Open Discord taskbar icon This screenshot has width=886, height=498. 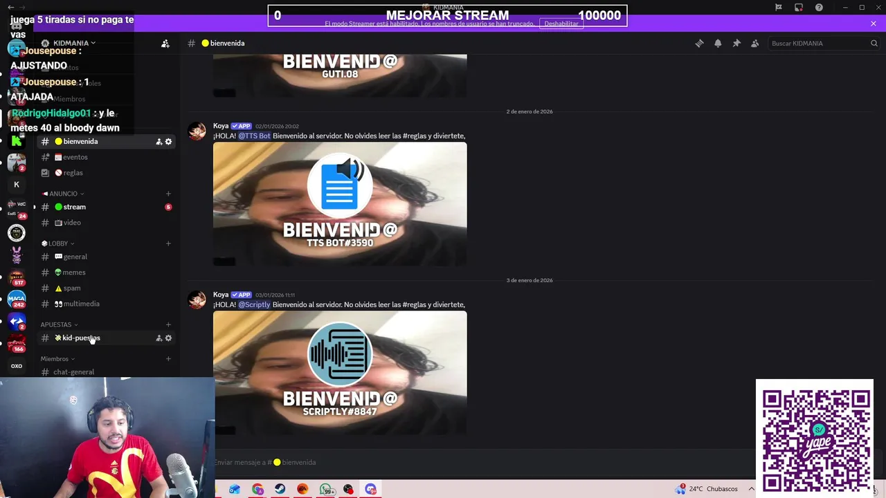[x=371, y=489]
